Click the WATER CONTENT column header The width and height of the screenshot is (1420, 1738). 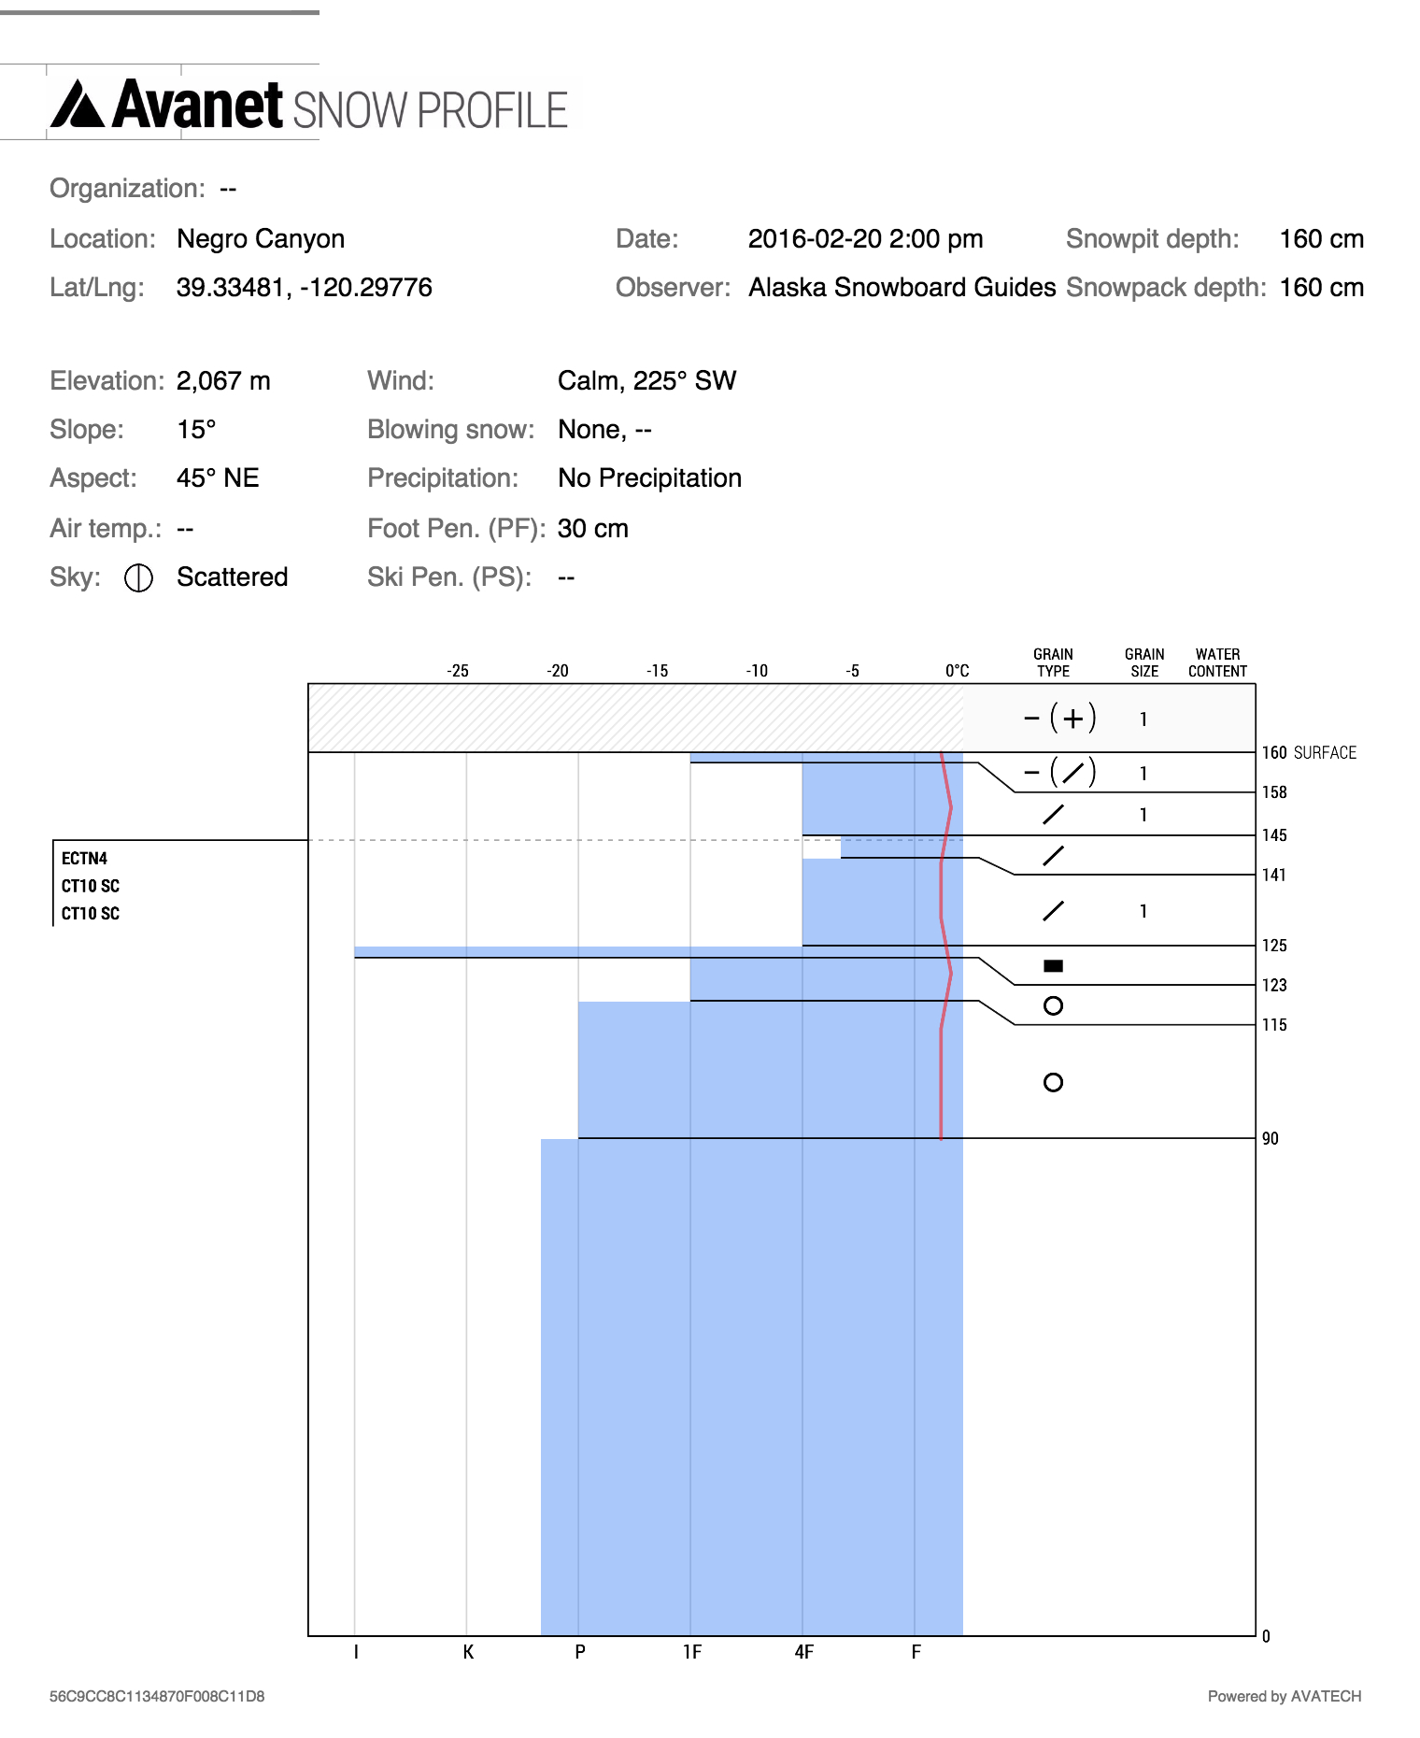pos(1217,662)
